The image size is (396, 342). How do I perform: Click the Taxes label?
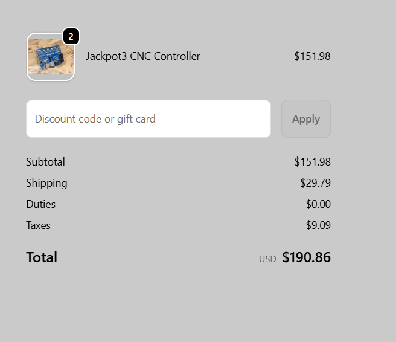click(38, 225)
